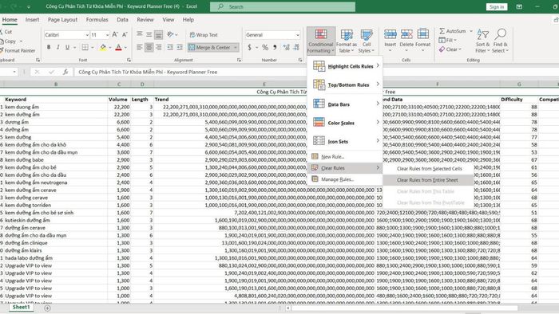Viewport: 559px width, 314px height.
Task: Click the Insert Function fx icon
Action: point(65,72)
